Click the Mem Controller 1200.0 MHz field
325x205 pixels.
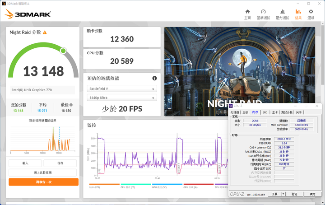[302, 125]
